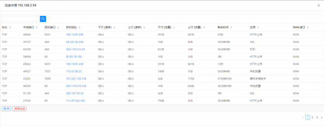Click downstream traffic 748B cell

point(161,71)
